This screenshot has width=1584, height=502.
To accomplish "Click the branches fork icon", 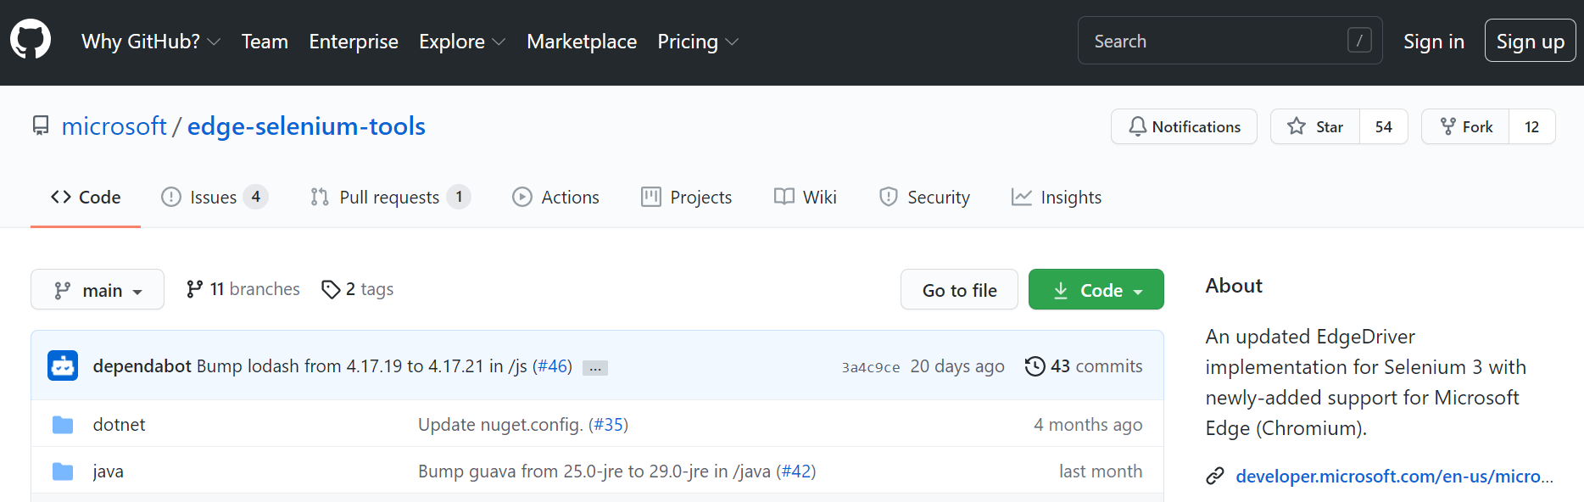I will pyautogui.click(x=195, y=289).
